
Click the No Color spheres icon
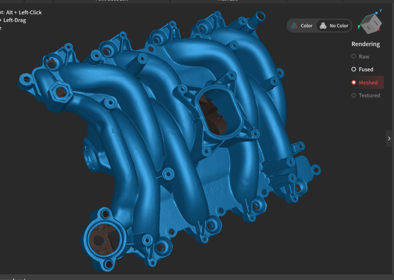pos(322,25)
